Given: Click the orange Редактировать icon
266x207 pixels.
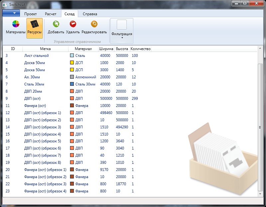Looking at the screenshot, I should coord(94,24).
